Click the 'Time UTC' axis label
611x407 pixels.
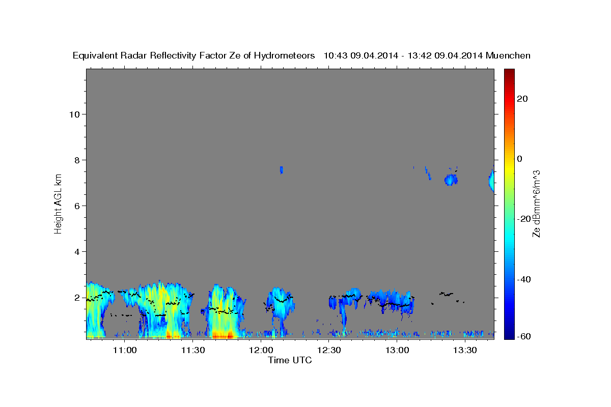(290, 360)
